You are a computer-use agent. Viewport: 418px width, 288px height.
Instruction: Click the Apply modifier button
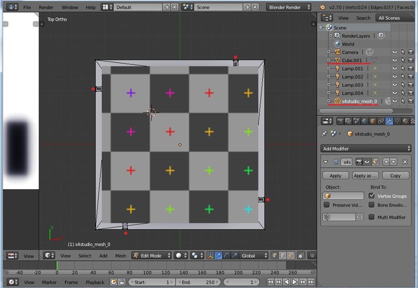pyautogui.click(x=335, y=176)
